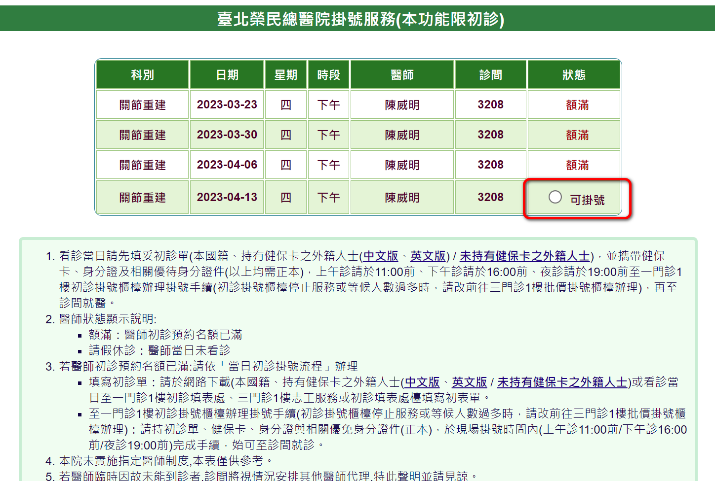Viewport: 715px width, 481px height.
Task: Click room 3208 in the 2023-04-13 row
Action: tap(491, 197)
